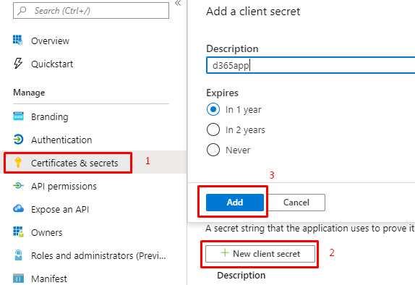Click the Roles and administrators icon

pos(18,255)
